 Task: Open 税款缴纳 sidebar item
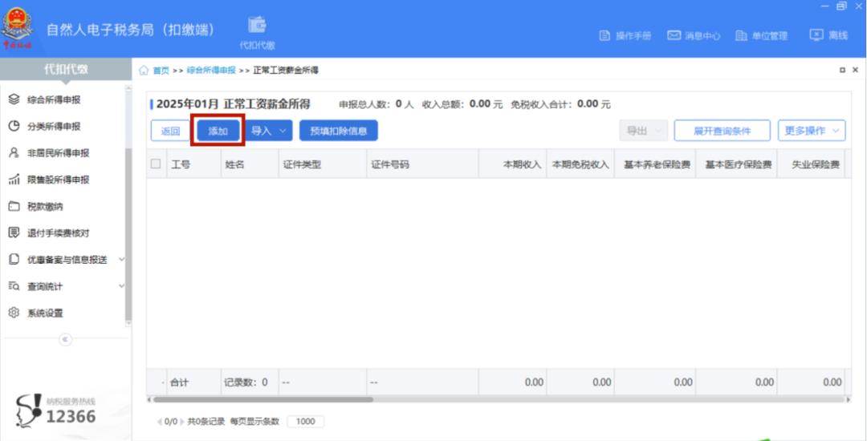(45, 207)
